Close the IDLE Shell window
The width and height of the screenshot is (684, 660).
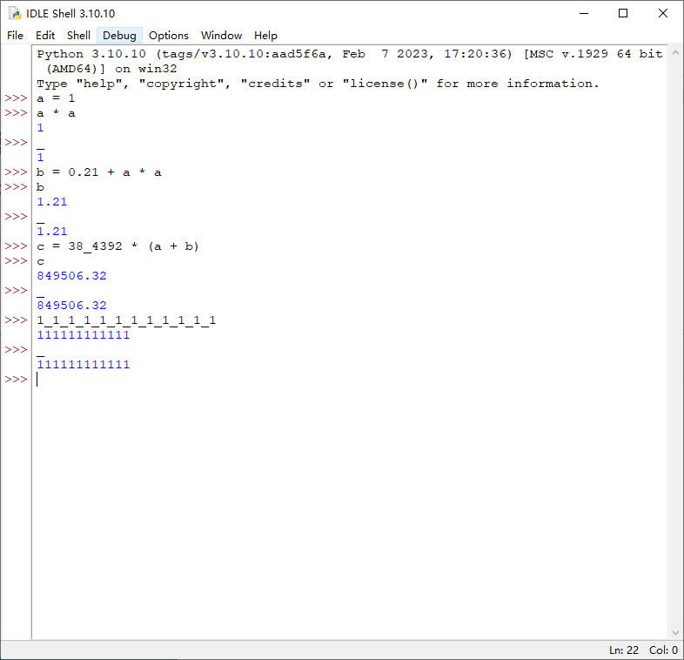pyautogui.click(x=662, y=14)
